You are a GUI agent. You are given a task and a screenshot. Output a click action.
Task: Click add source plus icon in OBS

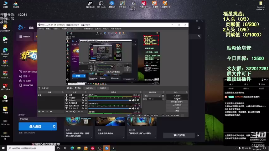click(x=67, y=112)
